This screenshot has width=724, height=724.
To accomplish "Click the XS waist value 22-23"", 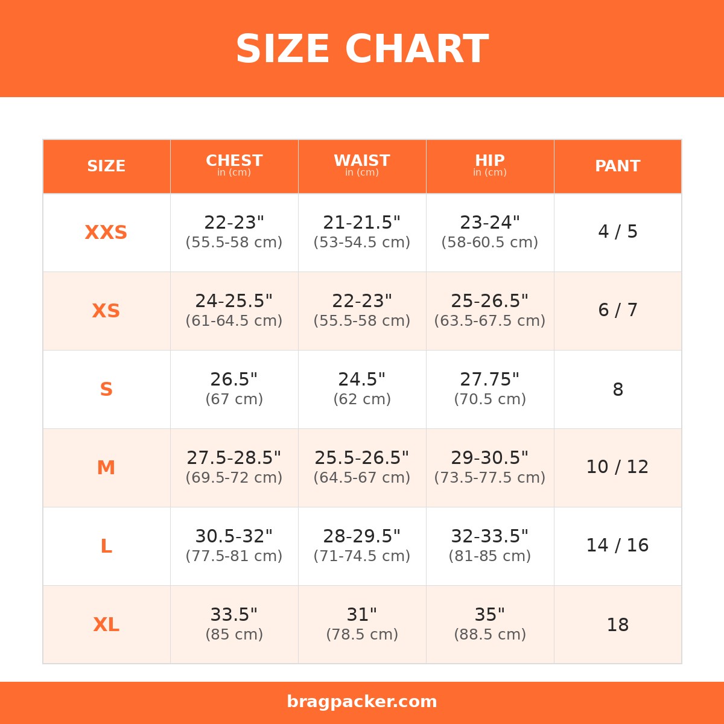I will pyautogui.click(x=362, y=302).
